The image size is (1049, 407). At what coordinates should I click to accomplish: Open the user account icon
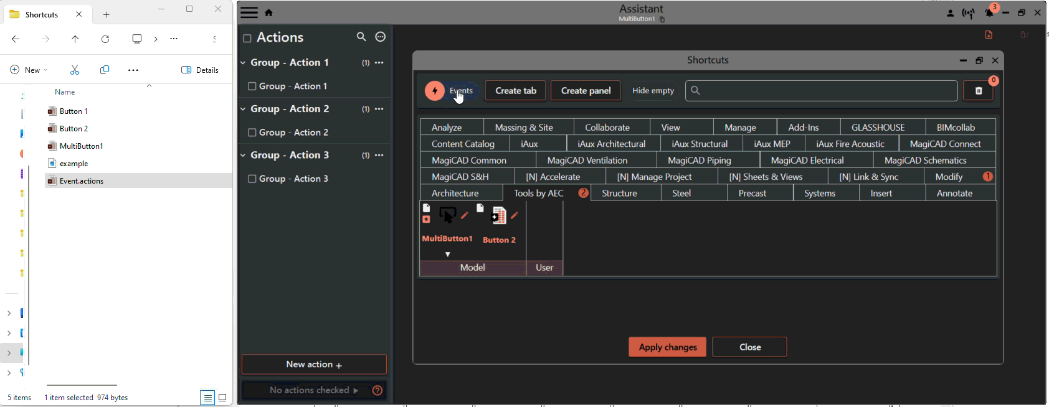click(951, 13)
